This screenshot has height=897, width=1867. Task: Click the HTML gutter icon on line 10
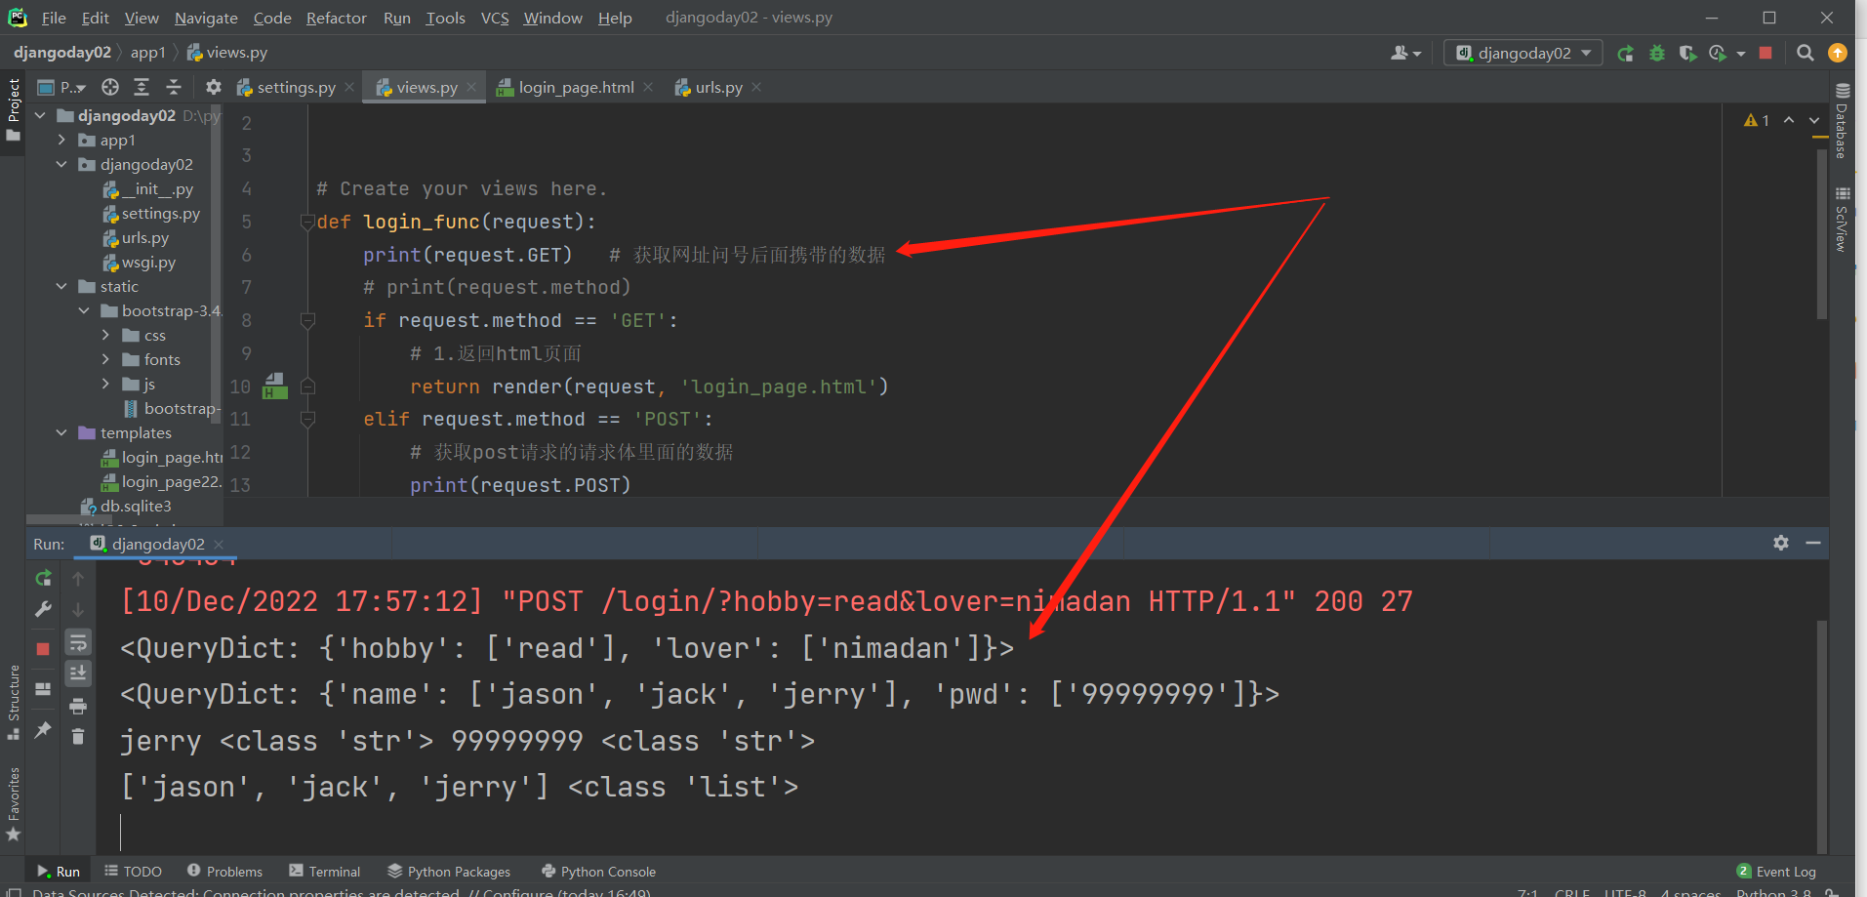click(x=275, y=387)
